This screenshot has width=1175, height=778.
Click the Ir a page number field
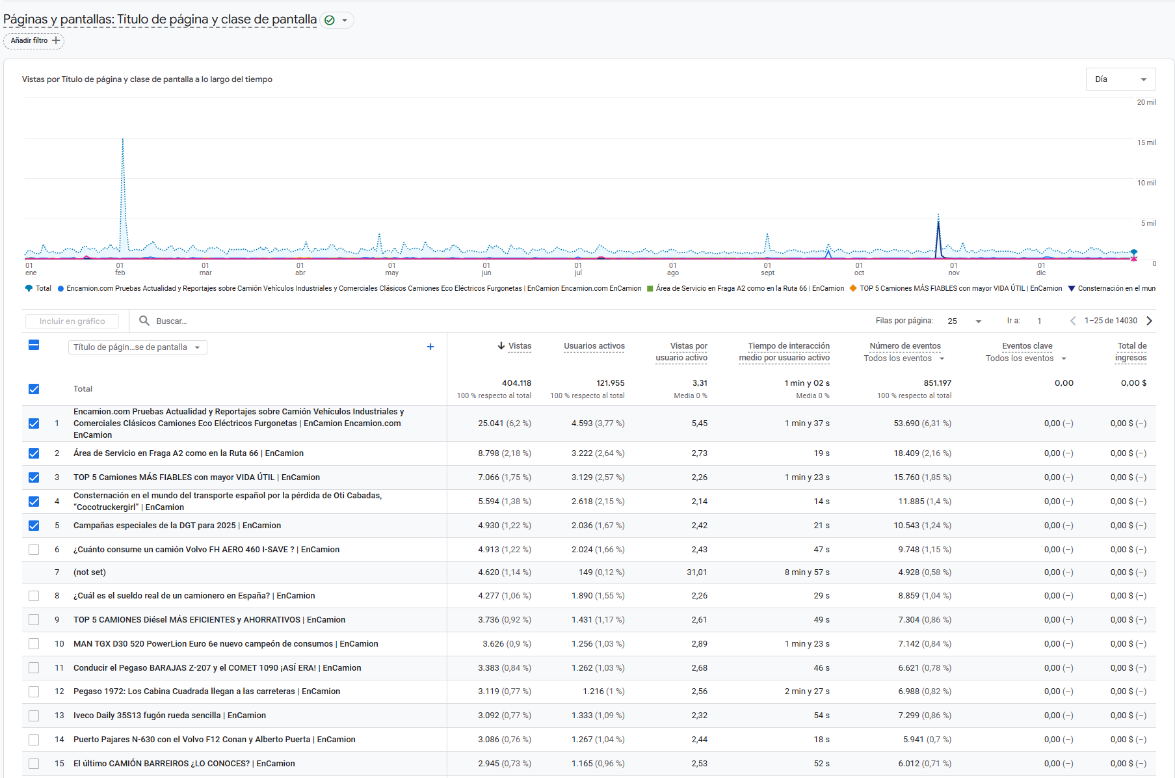1038,321
